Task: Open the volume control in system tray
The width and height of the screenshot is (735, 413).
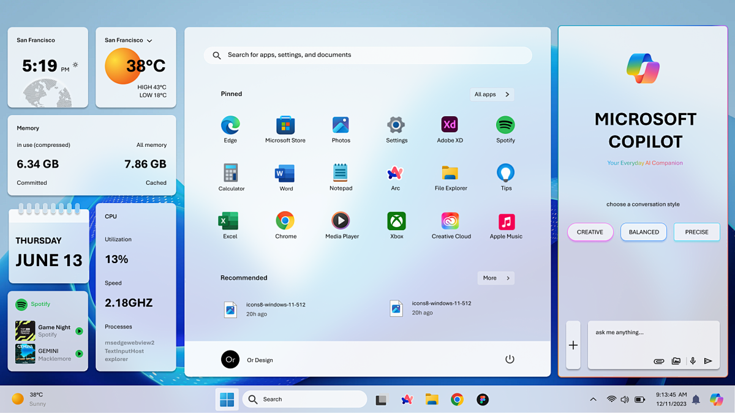Action: tap(625, 400)
